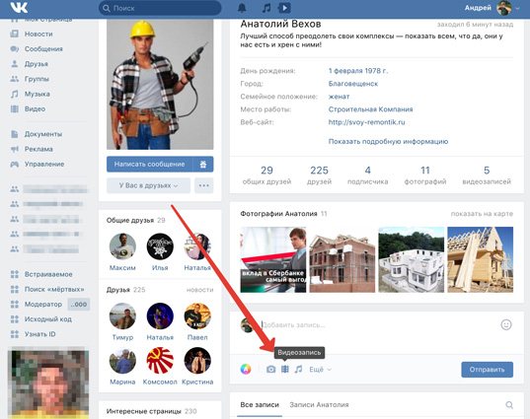
Task: Click the video play icon in header
Action: coord(284,8)
